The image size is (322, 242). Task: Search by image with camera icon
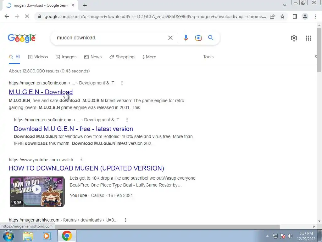198,38
